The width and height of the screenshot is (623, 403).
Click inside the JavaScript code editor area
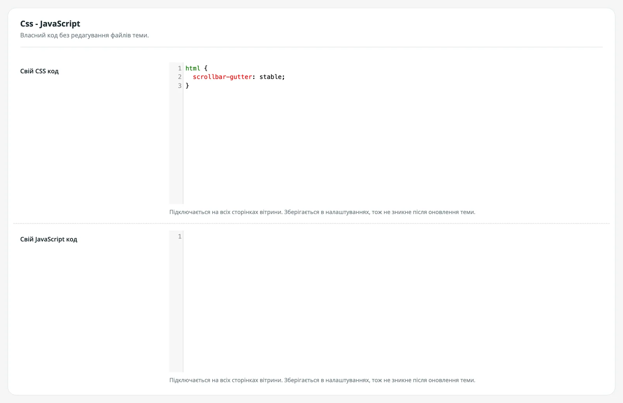pos(385,301)
